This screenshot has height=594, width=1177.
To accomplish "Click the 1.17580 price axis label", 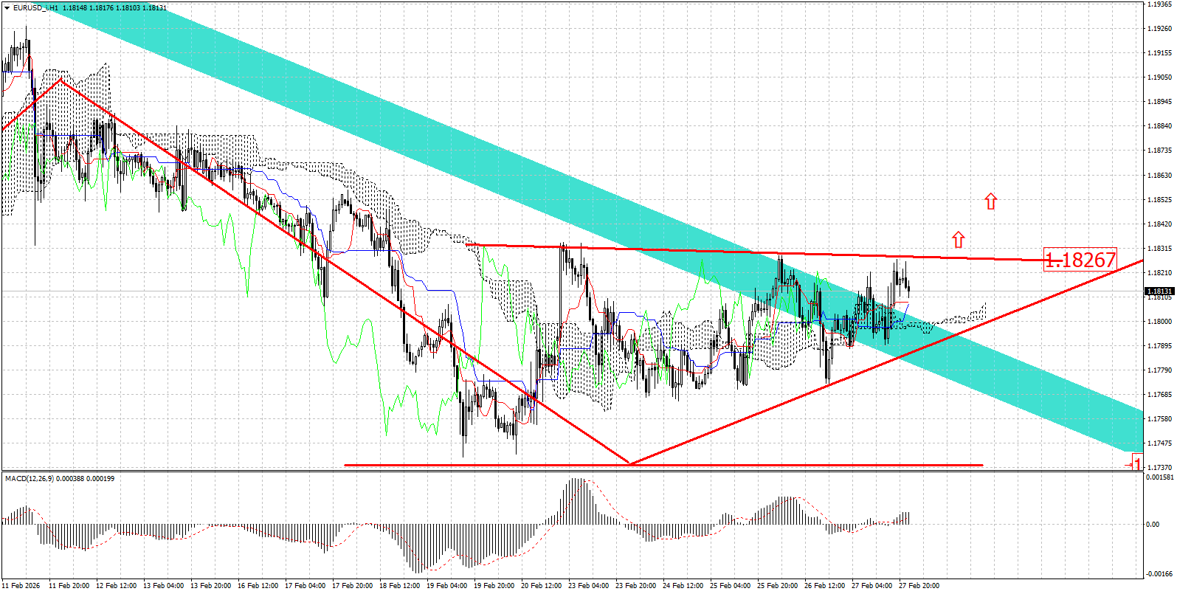I will [1160, 419].
